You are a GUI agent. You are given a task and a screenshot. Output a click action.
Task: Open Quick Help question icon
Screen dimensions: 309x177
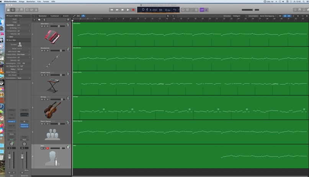[x=17, y=10]
